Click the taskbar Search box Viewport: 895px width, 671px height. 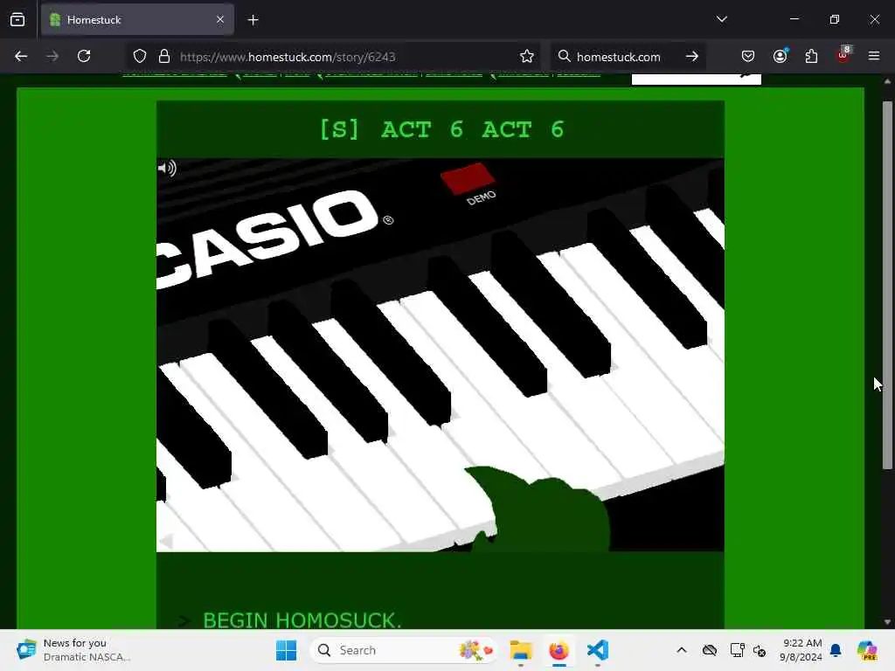[x=403, y=650]
